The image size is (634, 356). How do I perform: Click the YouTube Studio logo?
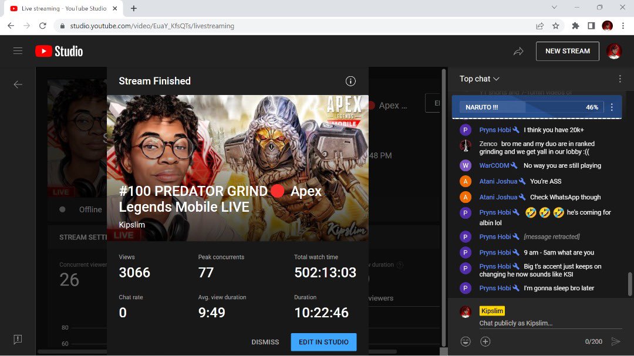[59, 52]
